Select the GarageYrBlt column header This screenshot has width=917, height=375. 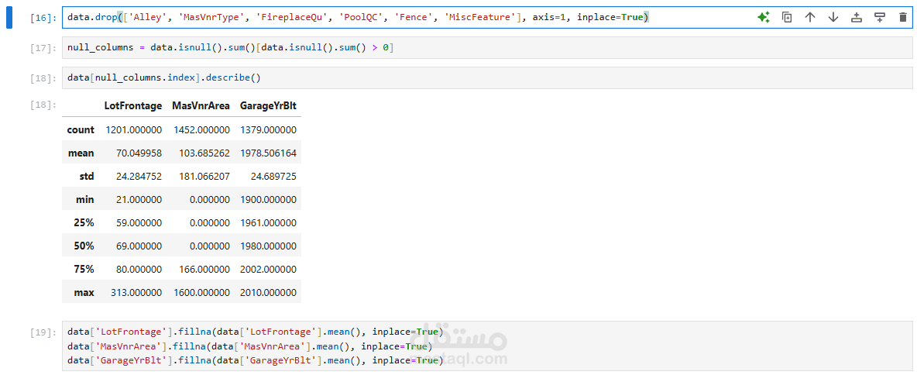[x=269, y=106]
